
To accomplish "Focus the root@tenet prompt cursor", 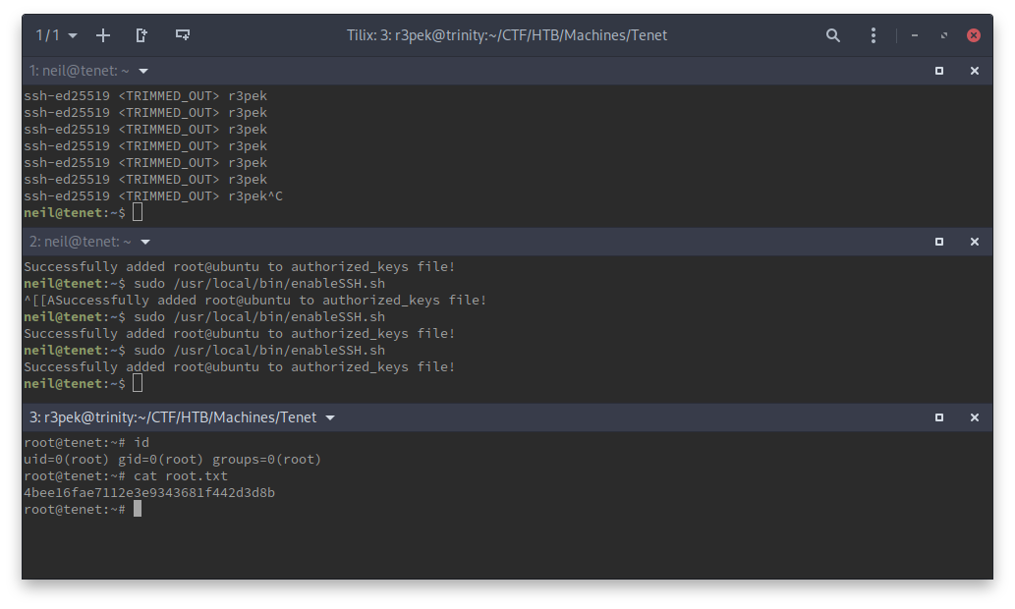I will (138, 509).
